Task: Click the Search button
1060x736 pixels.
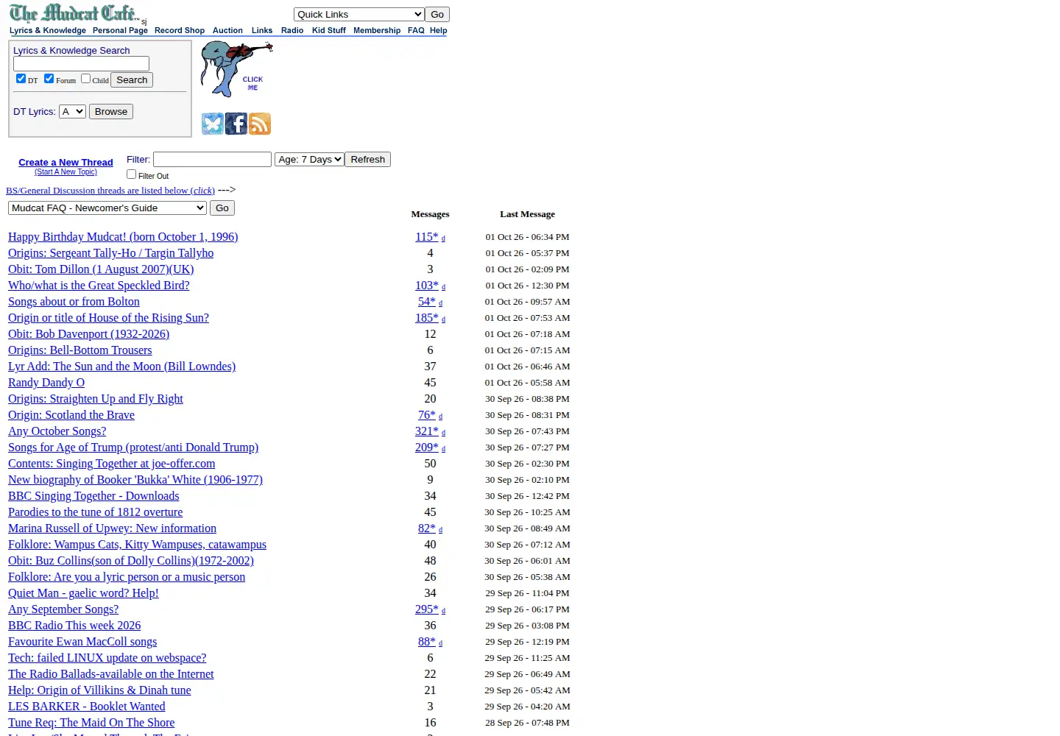Action: (x=132, y=80)
